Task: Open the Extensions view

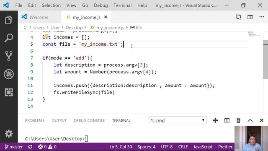Action: (x=8, y=92)
